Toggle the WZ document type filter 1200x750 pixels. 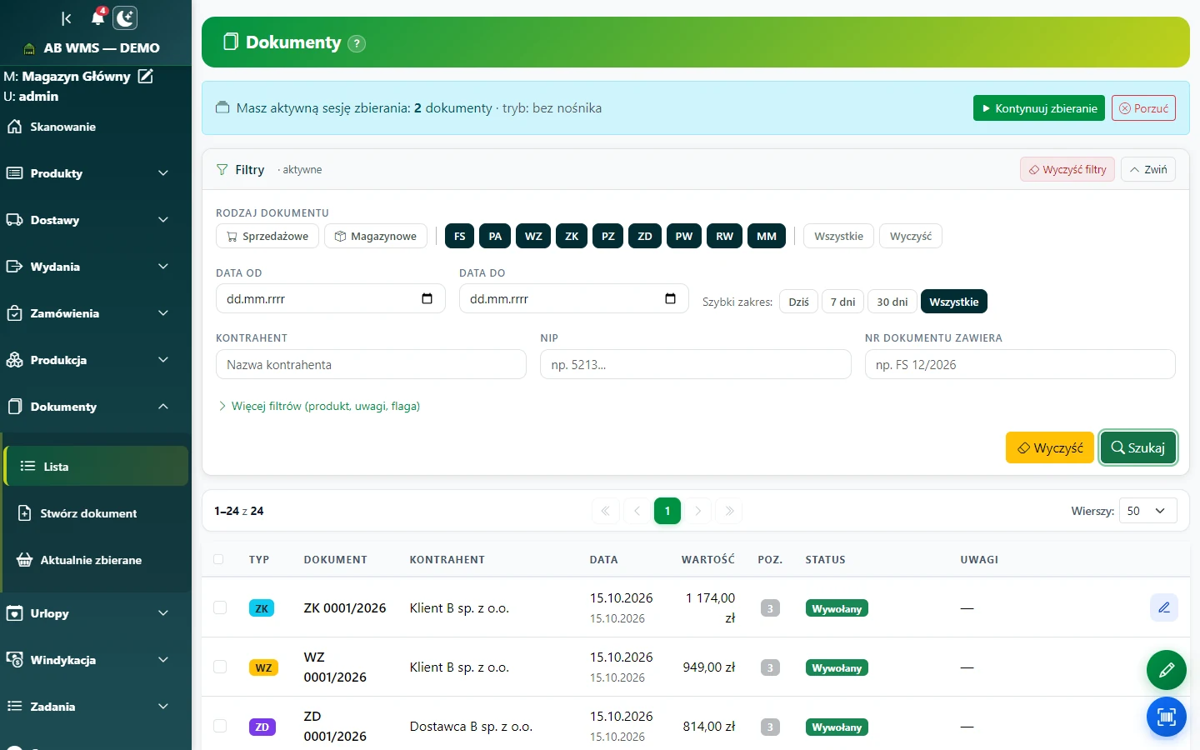(x=534, y=236)
